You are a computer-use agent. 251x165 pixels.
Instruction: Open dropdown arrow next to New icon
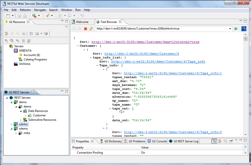pos(13,16)
